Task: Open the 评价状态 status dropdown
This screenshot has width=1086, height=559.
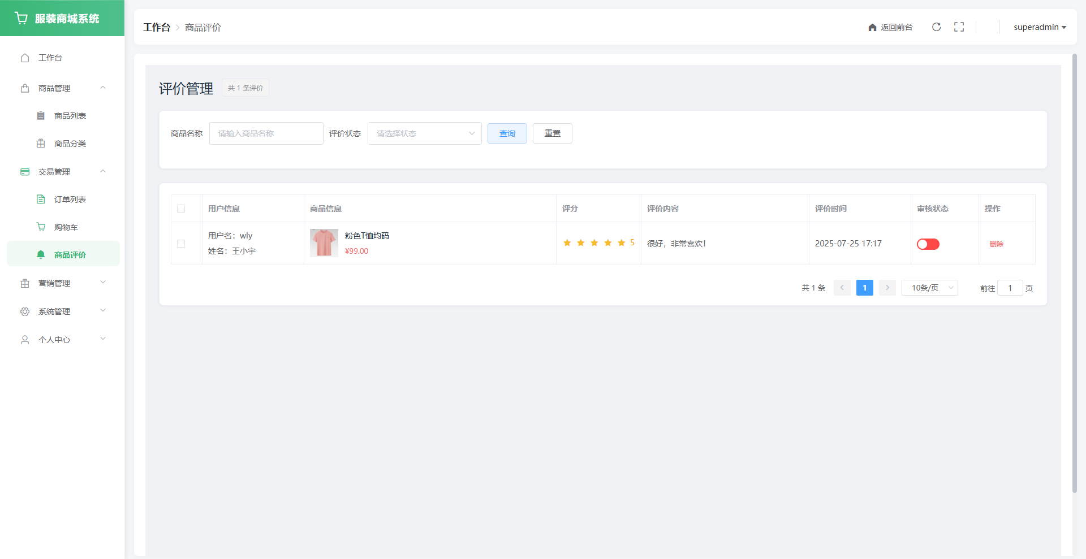Action: tap(424, 133)
